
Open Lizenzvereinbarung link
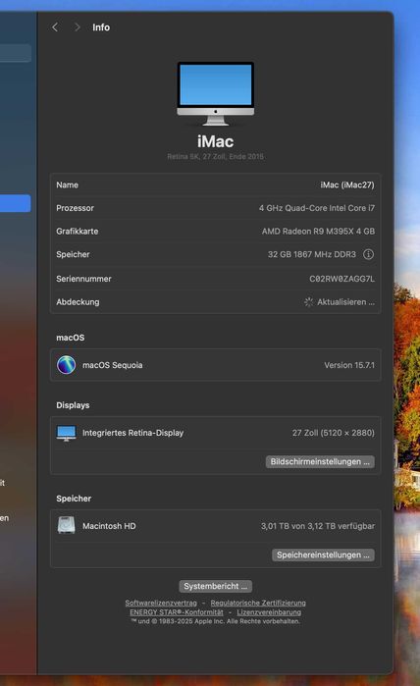point(269,612)
